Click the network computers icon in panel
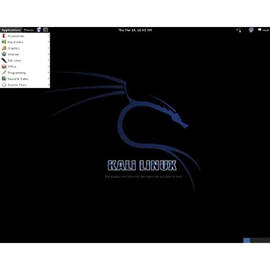Viewport: 270px width, 270px height. tap(251, 30)
